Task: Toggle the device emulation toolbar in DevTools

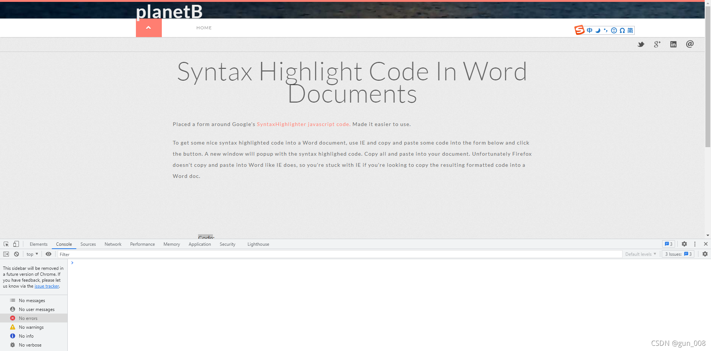Action: click(x=15, y=244)
